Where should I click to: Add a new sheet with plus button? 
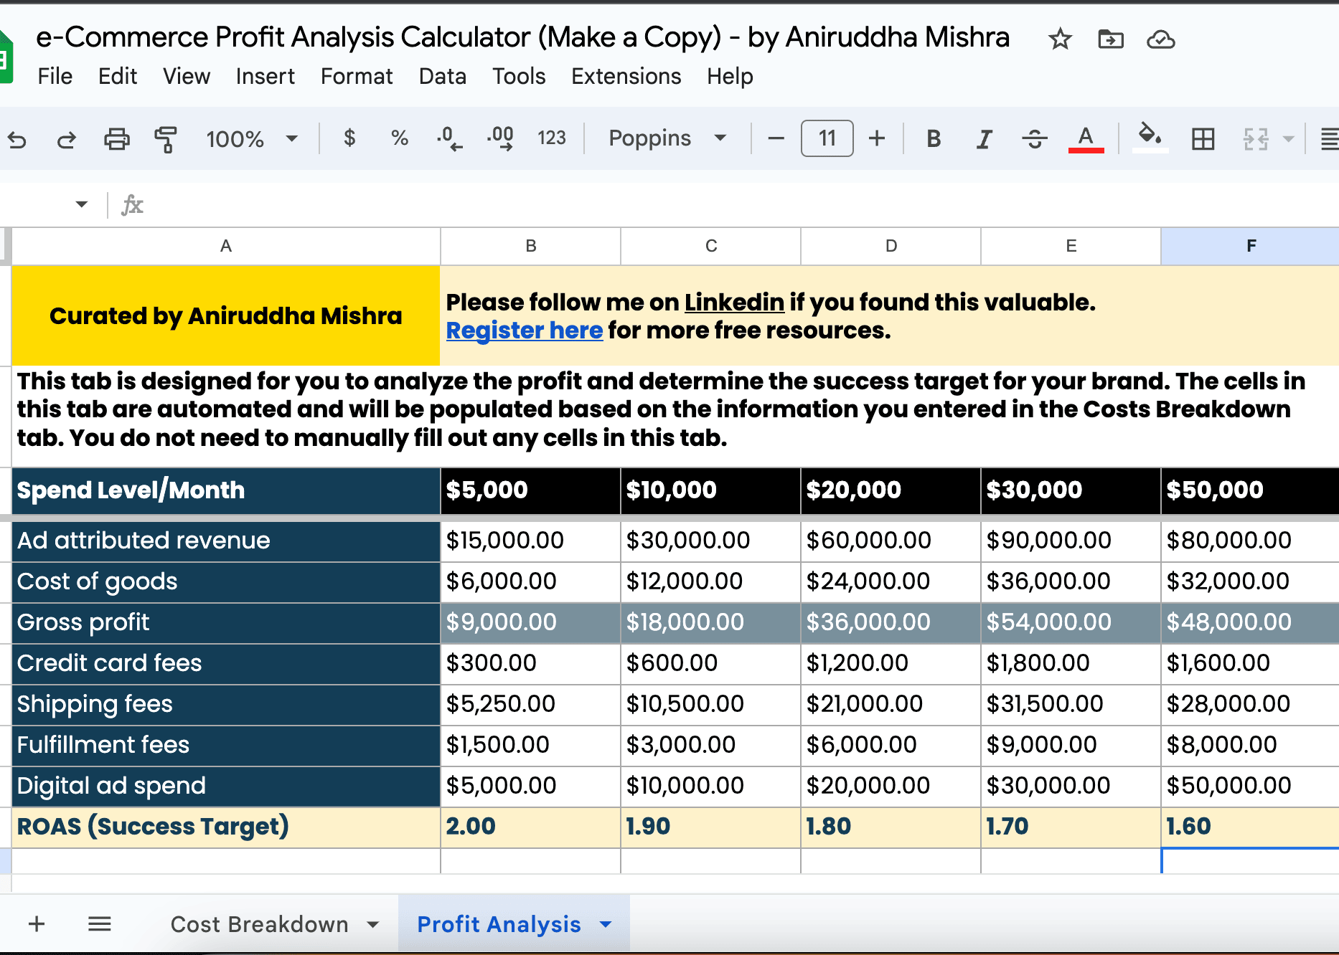[37, 923]
